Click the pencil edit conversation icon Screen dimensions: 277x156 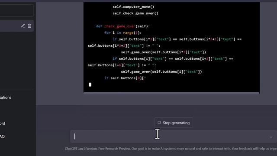coord(23,26)
